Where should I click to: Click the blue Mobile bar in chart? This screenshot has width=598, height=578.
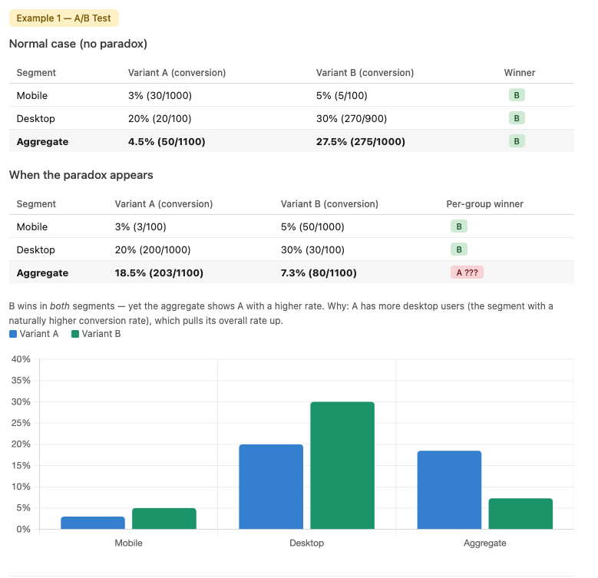pos(93,523)
